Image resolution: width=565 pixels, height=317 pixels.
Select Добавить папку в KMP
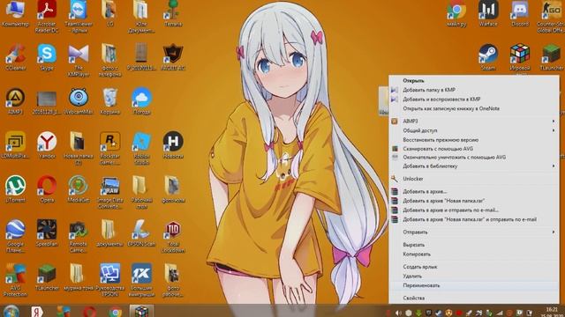pyautogui.click(x=474, y=90)
